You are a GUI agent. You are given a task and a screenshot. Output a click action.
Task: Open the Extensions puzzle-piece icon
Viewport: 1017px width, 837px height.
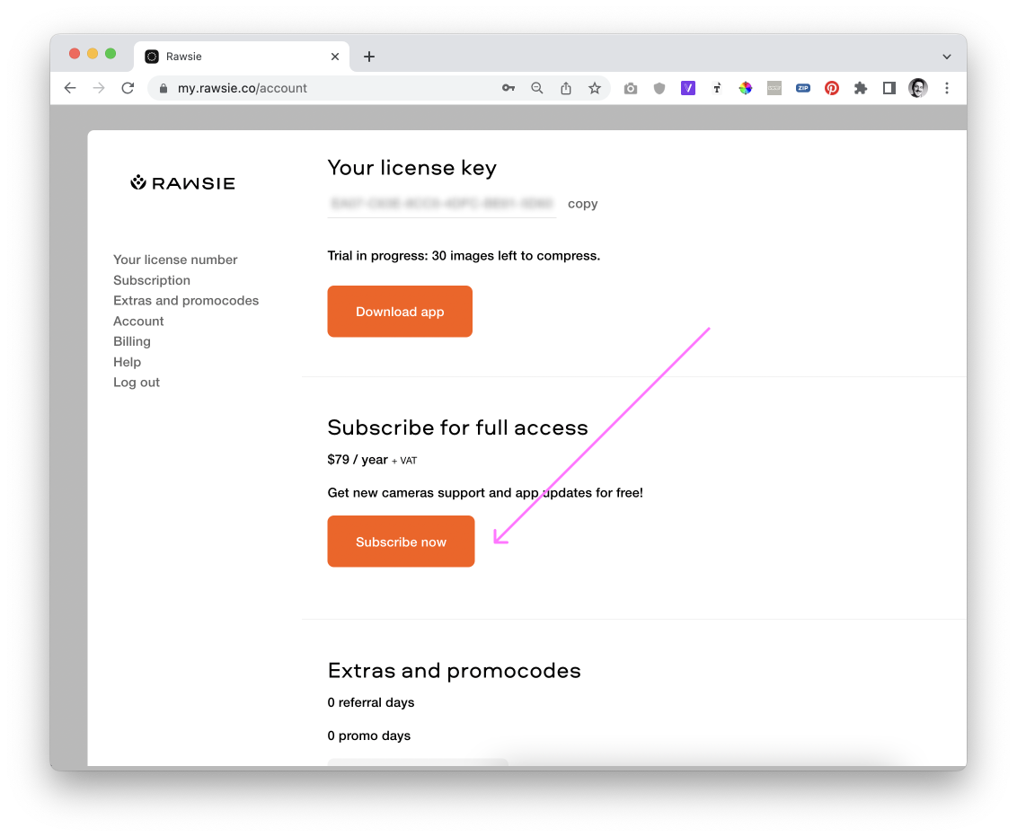[x=860, y=88]
